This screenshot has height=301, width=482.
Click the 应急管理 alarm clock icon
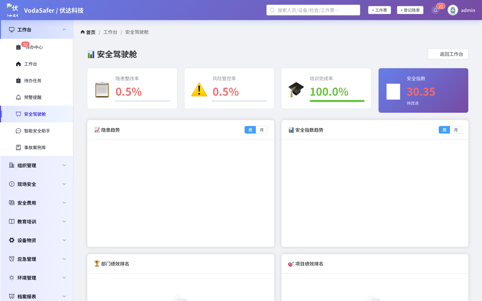(x=12, y=259)
